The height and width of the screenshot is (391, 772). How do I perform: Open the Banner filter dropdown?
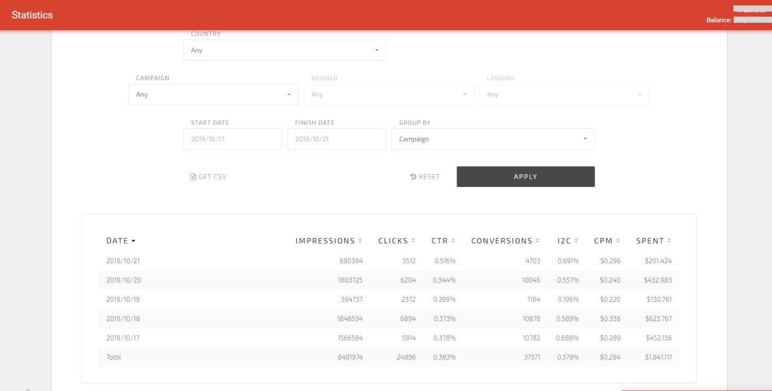(x=388, y=95)
